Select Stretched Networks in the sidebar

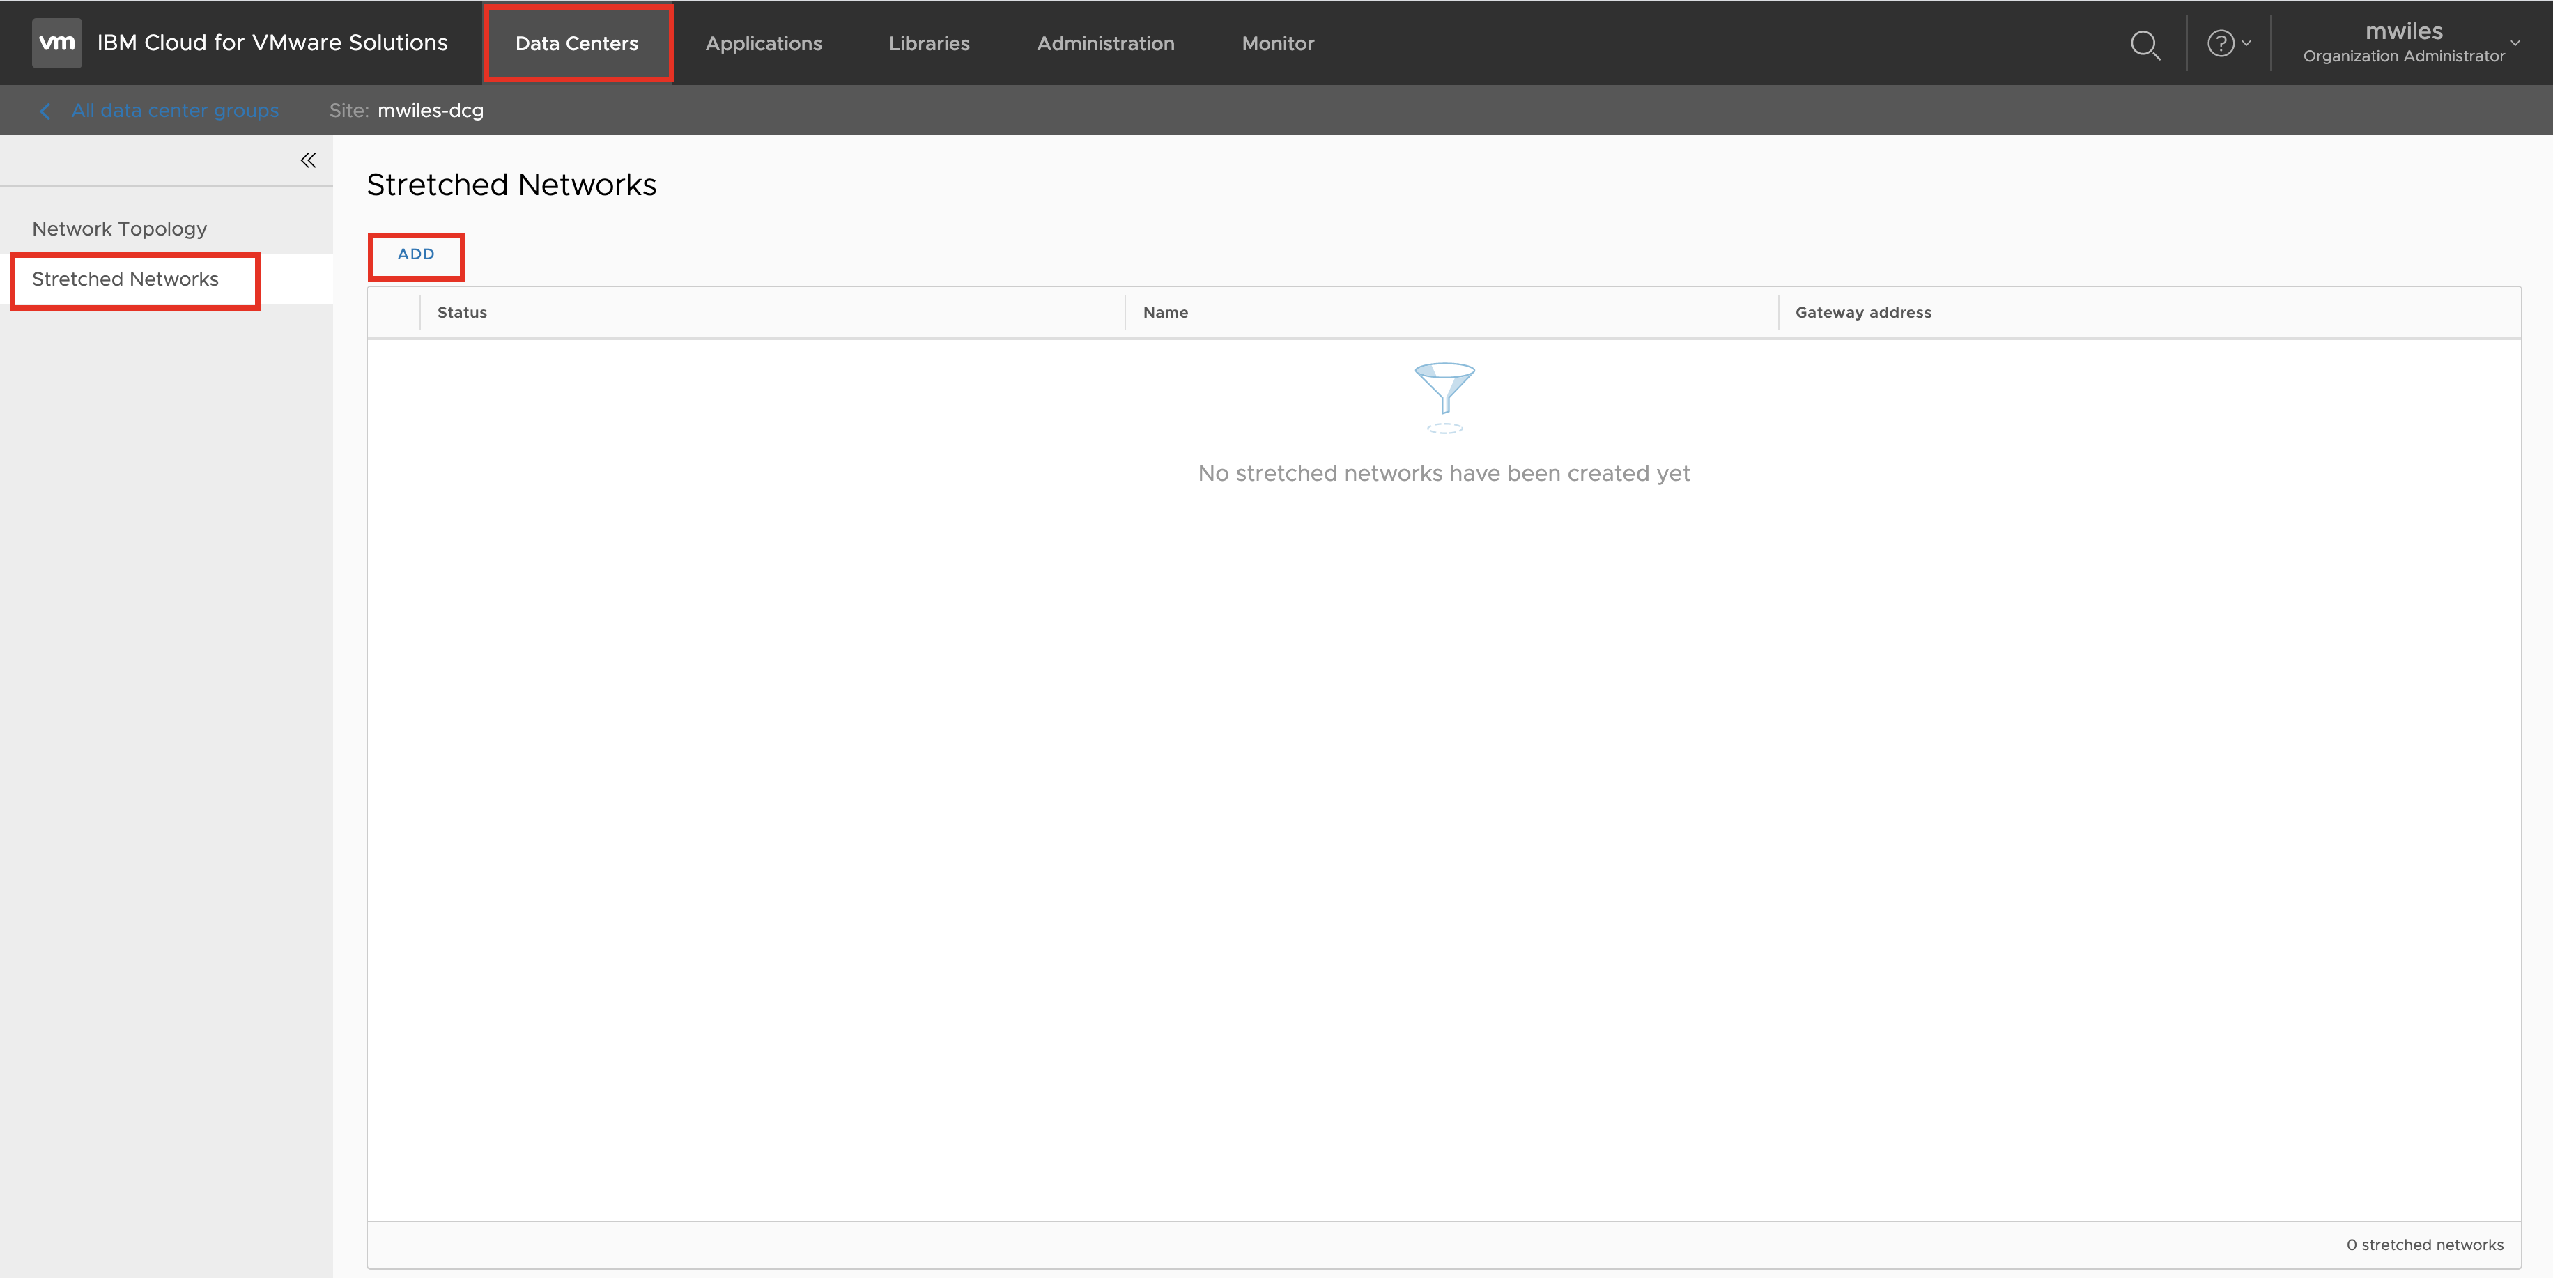point(125,279)
